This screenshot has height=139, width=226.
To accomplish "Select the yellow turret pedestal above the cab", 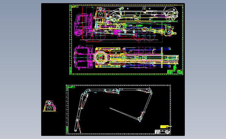I will click(100, 13).
